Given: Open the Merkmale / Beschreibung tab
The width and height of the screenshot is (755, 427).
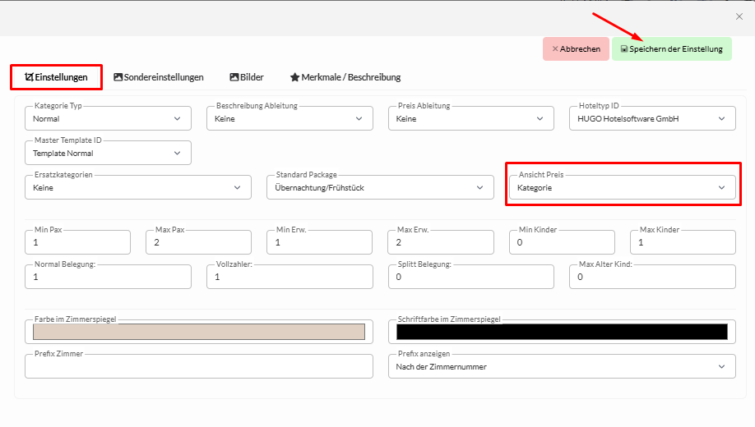Looking at the screenshot, I should [345, 77].
